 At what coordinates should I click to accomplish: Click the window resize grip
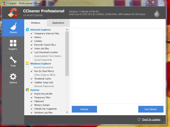click(164, 122)
